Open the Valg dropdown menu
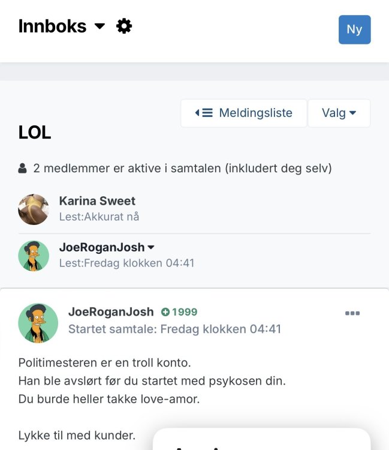 click(x=339, y=113)
